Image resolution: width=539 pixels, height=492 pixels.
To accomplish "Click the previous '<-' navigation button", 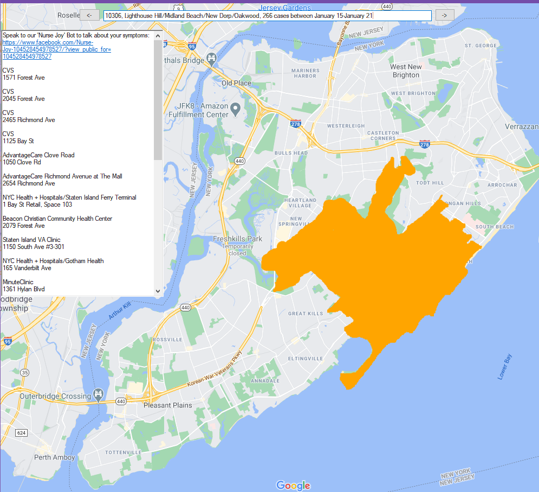I will pyautogui.click(x=89, y=15).
